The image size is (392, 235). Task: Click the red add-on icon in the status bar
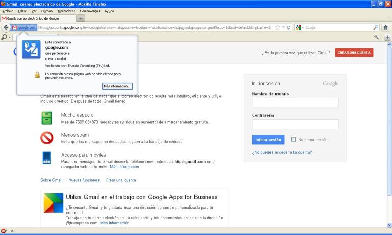tap(3, 231)
